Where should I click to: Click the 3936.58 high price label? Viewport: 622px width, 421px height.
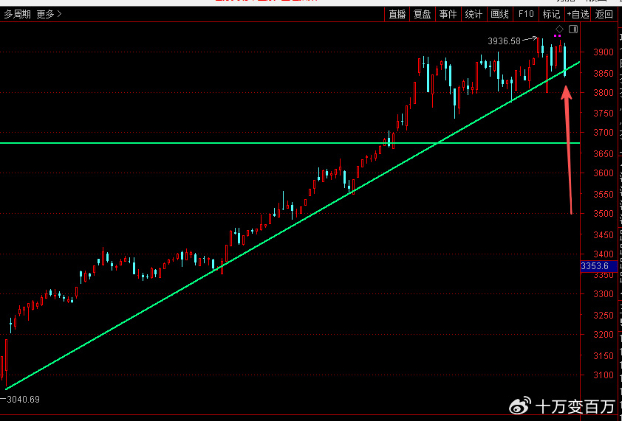point(505,41)
